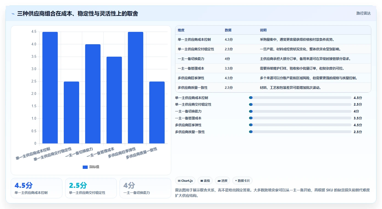Click the 雷达图用于展示取舍关系 footer note
This screenshot has height=209, width=382.
pyautogui.click(x=272, y=193)
